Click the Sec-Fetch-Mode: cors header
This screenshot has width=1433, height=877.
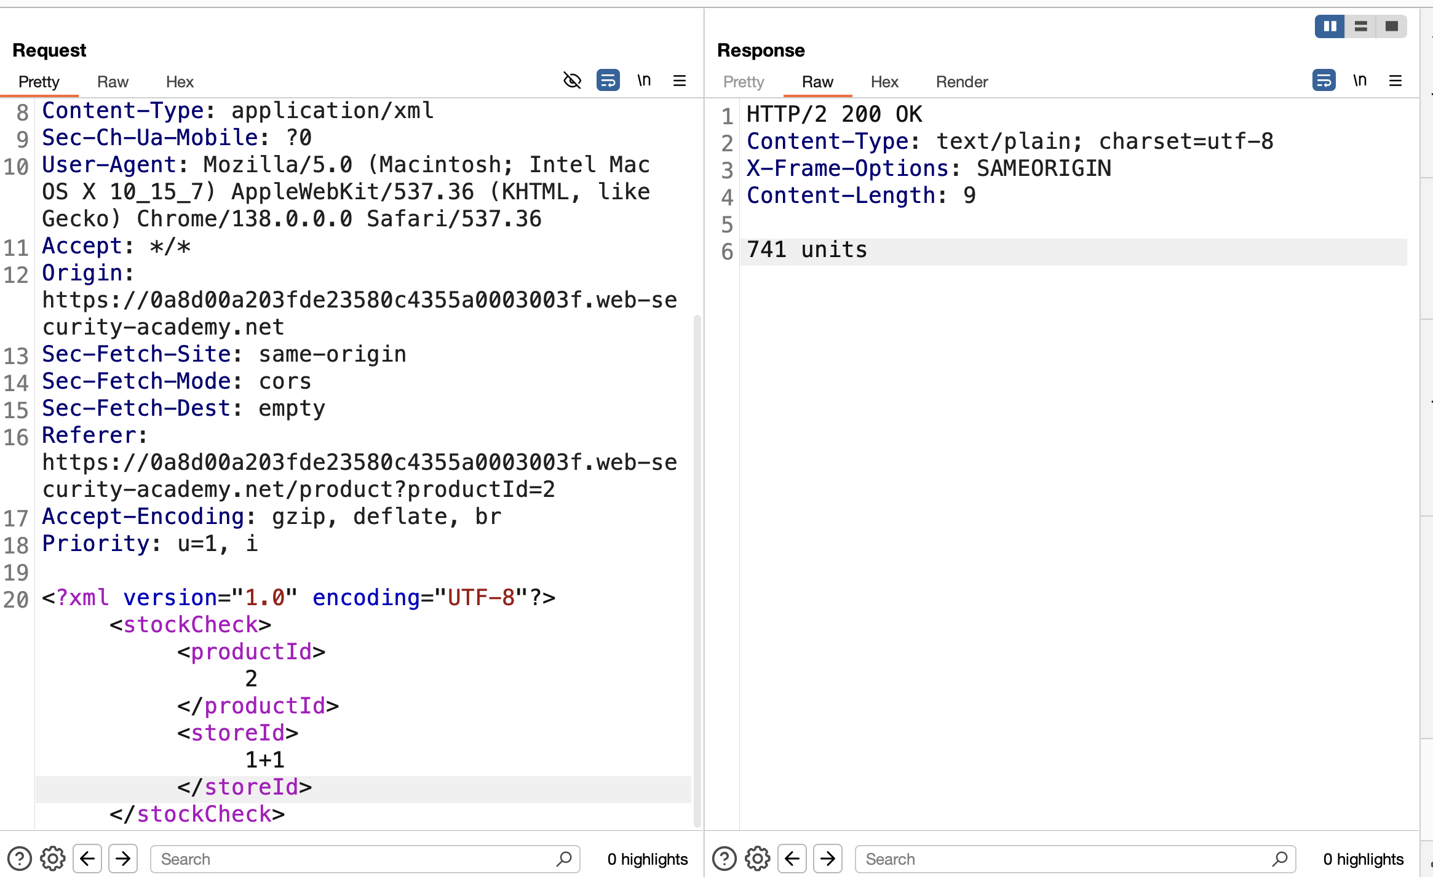[177, 381]
